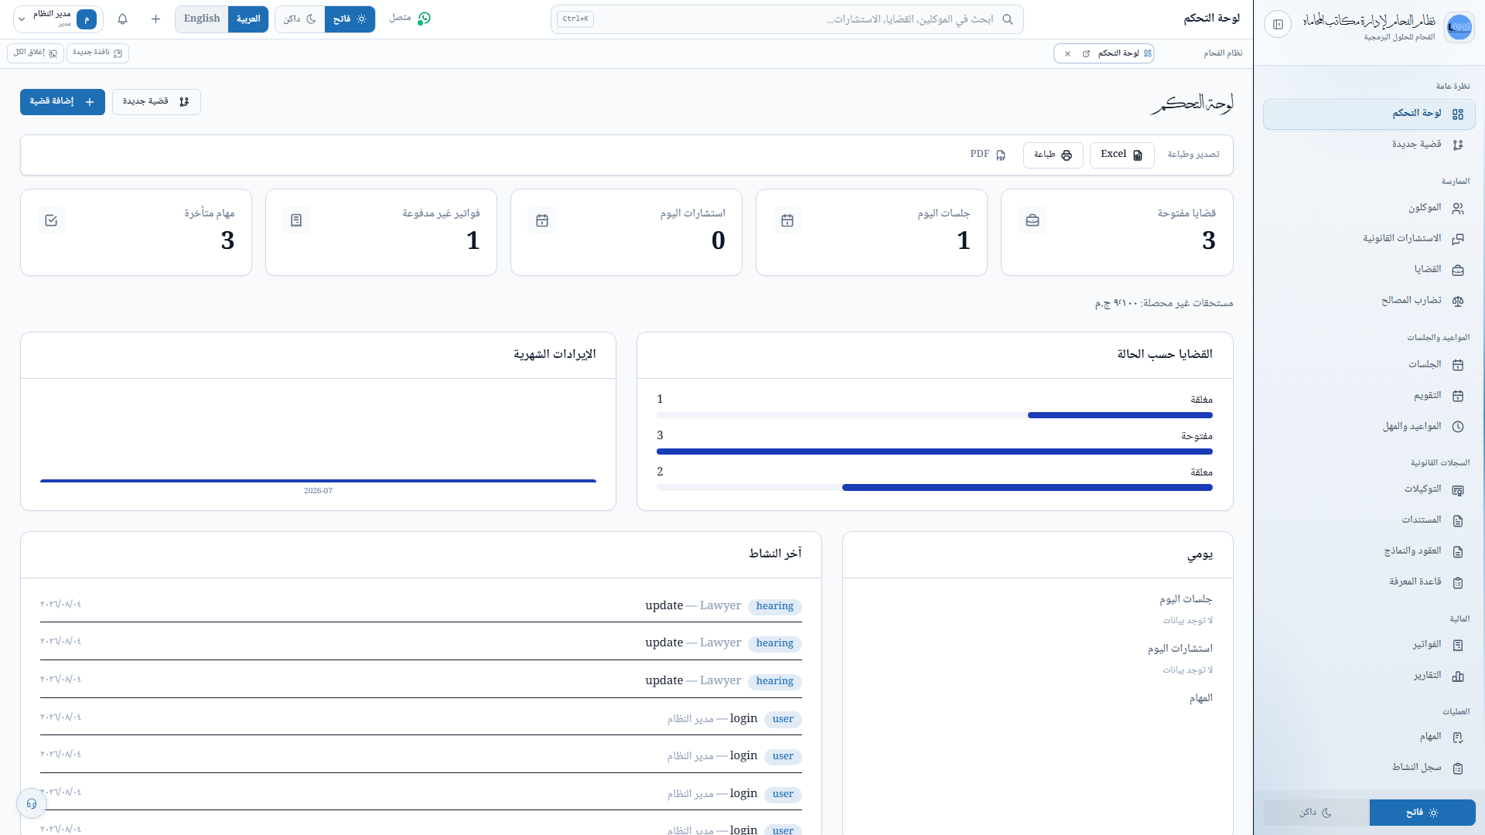Open التقويم calendar in sidebar
Viewport: 1485px width, 835px height.
click(1369, 395)
